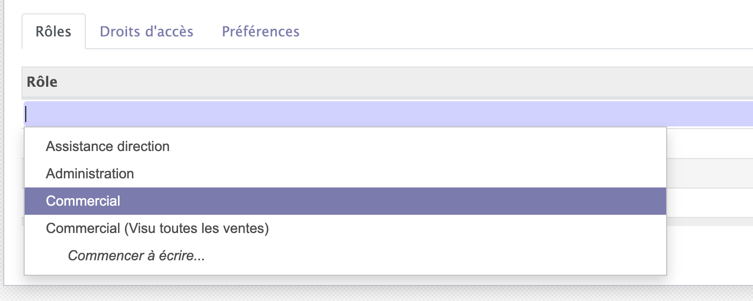Click the italic start-typing suggestion
Viewport: 753px width, 301px height.
tap(136, 255)
